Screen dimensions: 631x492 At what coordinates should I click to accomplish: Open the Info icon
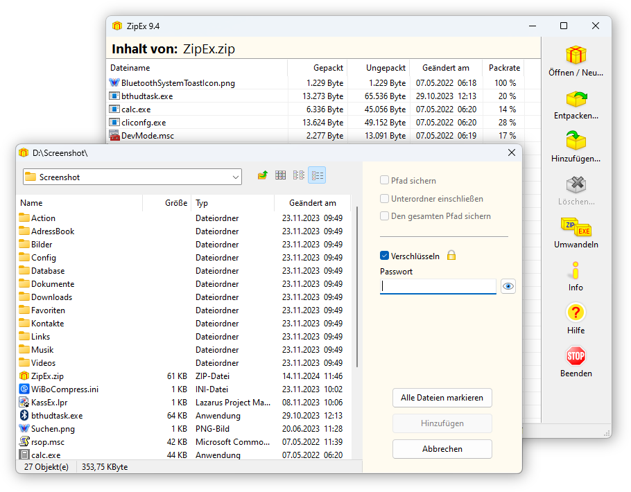[576, 270]
